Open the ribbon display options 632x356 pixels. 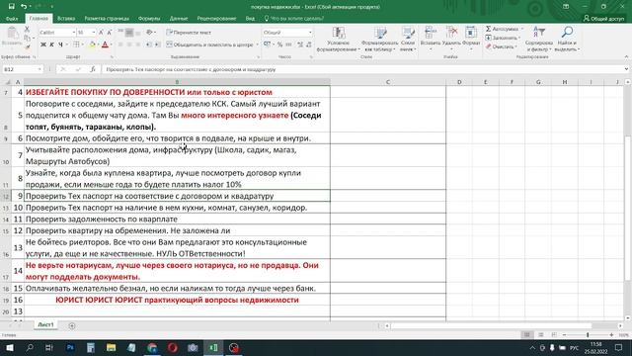[566, 7]
